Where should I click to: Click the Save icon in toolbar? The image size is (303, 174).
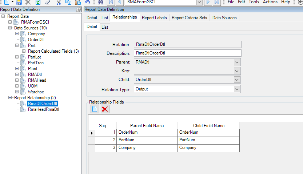point(19,2)
